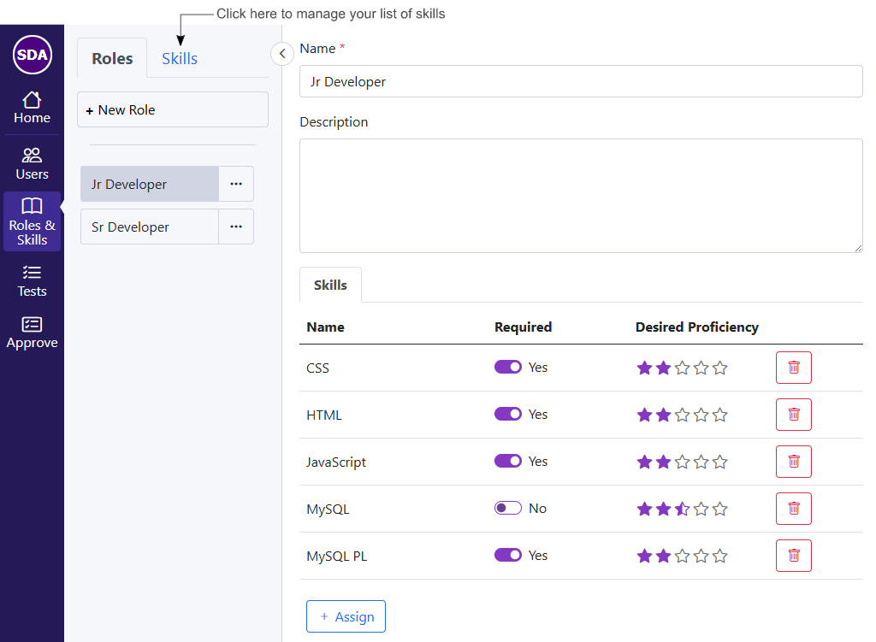Delete the CSS skill
Screen dimensions: 876x642
pos(793,368)
